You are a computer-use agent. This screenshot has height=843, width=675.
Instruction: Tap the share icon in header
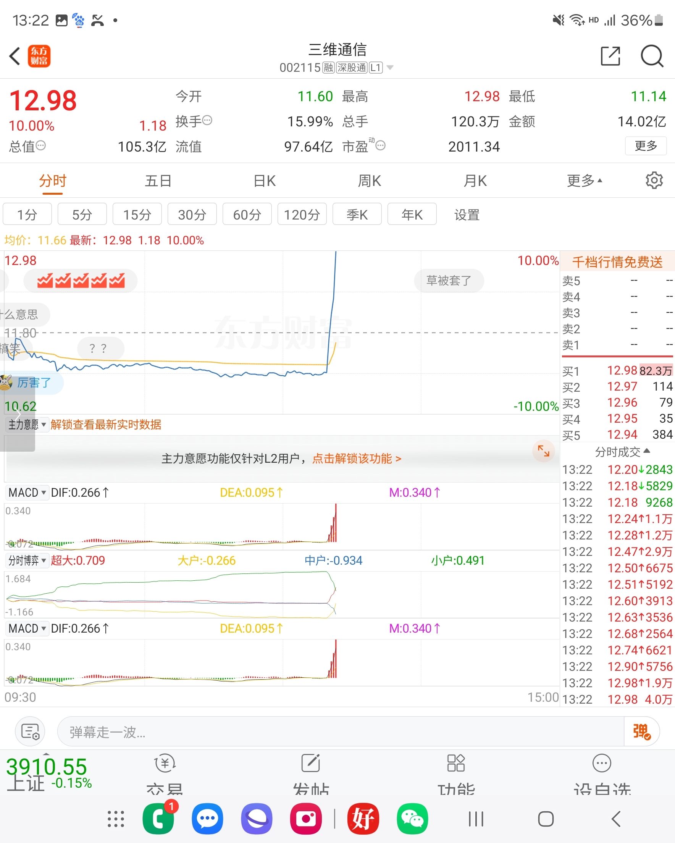pos(610,56)
